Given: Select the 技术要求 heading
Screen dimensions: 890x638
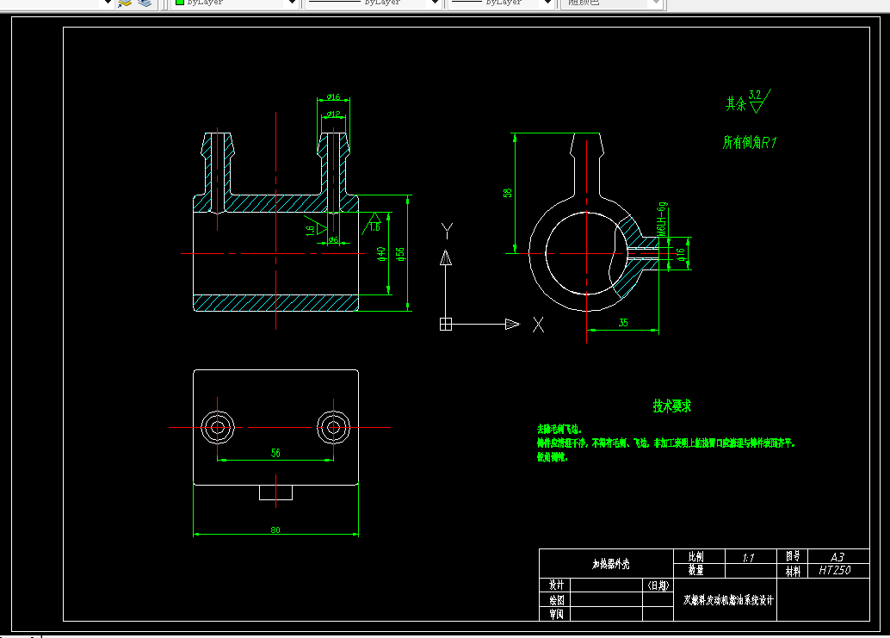Looking at the screenshot, I should point(672,406).
